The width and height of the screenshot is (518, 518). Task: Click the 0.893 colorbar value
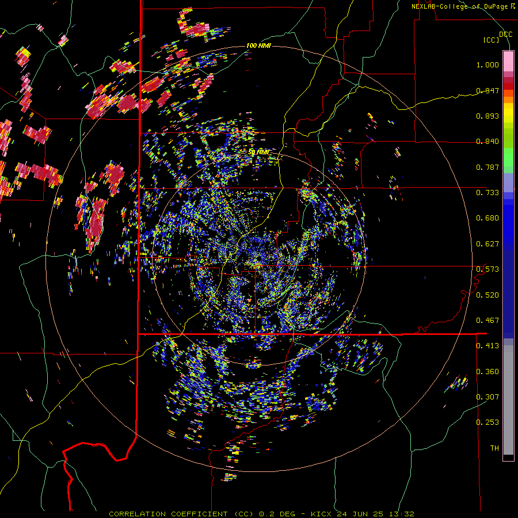(487, 116)
